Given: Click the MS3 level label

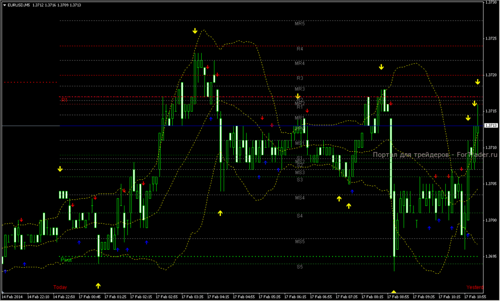Looking at the screenshot, I should (300, 172).
